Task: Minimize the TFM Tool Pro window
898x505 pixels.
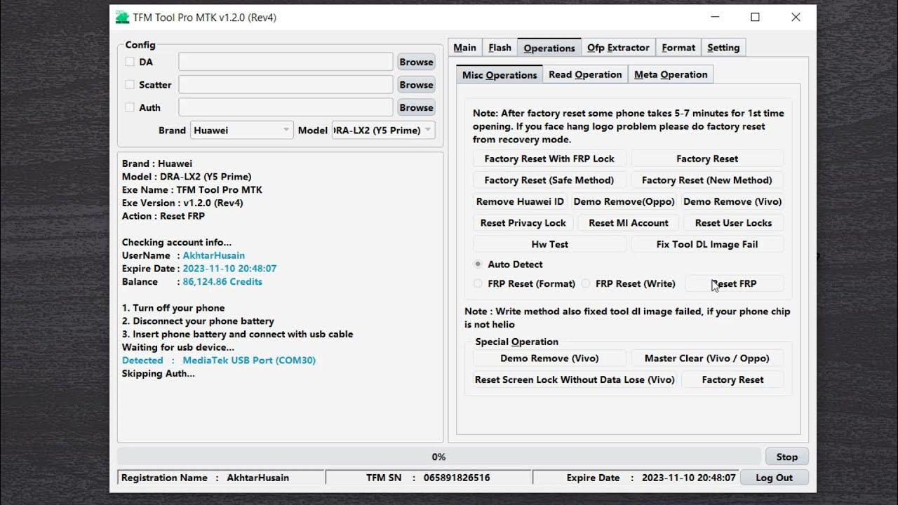Action: coord(714,18)
